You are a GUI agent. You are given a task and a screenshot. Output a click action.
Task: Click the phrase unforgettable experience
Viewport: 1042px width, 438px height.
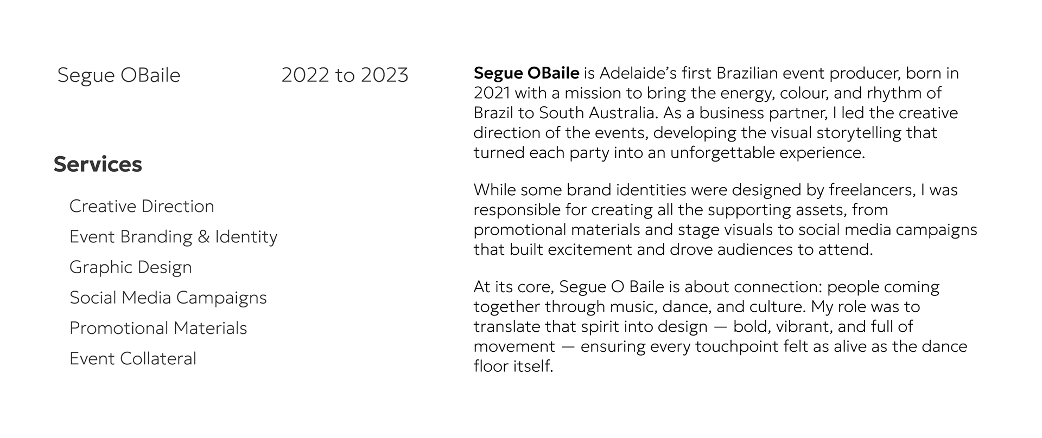[767, 153]
